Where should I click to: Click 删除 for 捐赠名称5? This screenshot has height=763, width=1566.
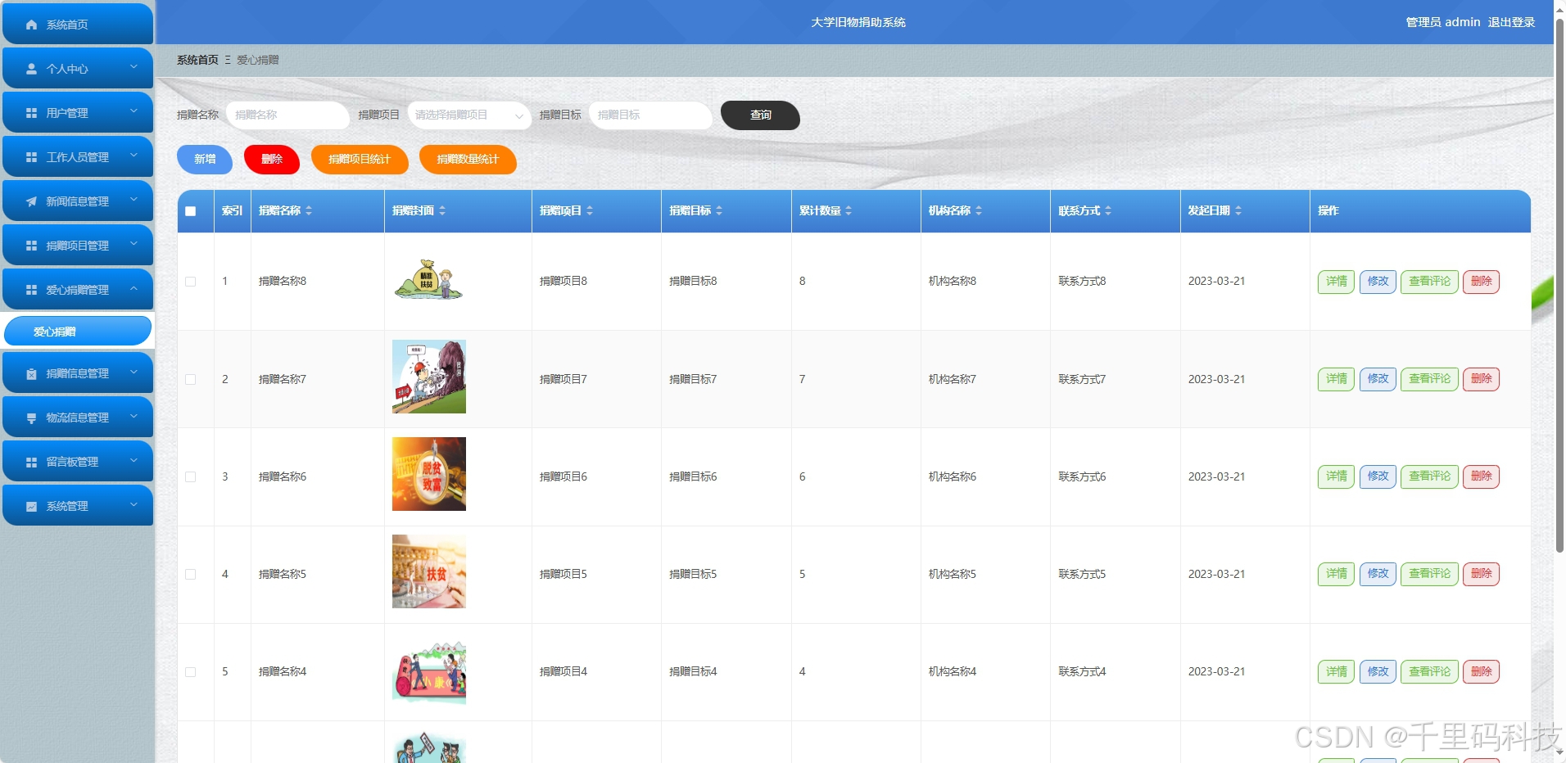(1481, 574)
